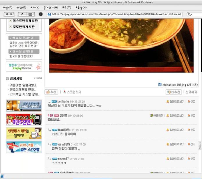Screen dimensions: 202x179
Task: Open the search field dropdown magnifier
Action: [190, 14]
